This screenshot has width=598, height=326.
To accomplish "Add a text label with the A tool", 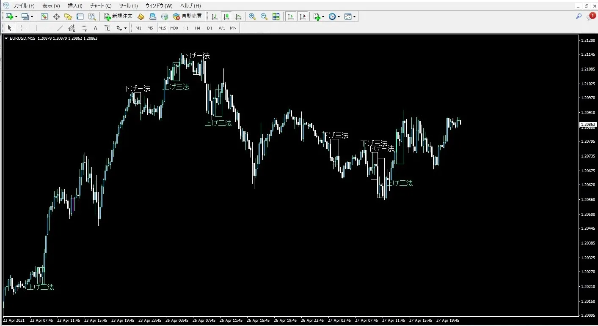I will pyautogui.click(x=95, y=28).
